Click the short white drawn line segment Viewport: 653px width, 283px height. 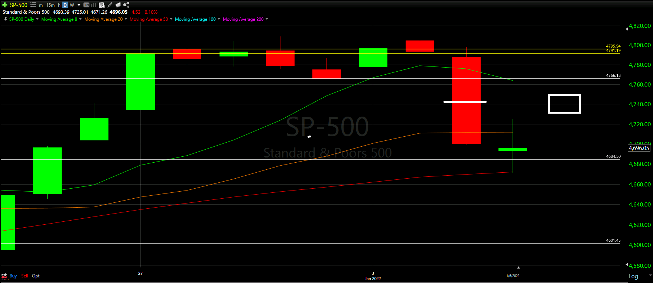tap(465, 102)
